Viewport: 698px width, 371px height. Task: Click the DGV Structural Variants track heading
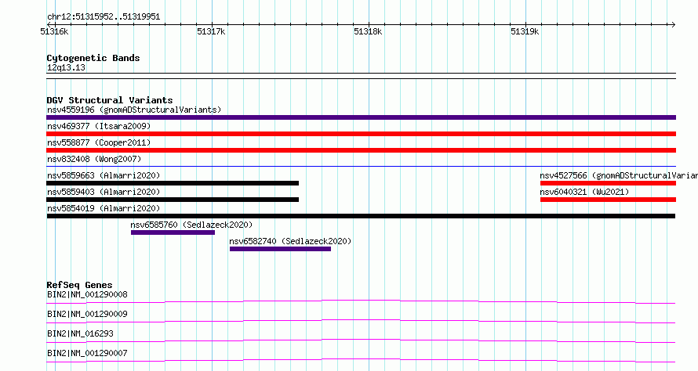coord(110,100)
